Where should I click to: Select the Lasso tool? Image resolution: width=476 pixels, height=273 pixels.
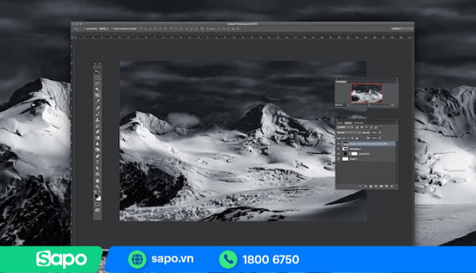(97, 83)
